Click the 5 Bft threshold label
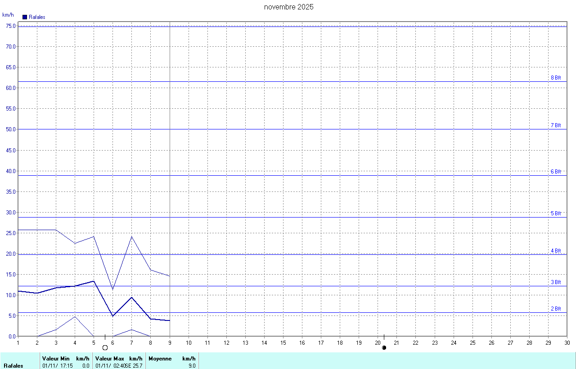Screen dimensions: 576x369 [x=556, y=213]
